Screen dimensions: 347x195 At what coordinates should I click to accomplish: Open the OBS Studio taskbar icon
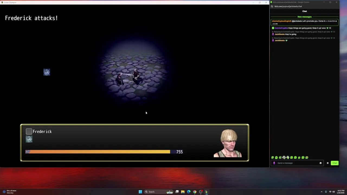(201, 192)
